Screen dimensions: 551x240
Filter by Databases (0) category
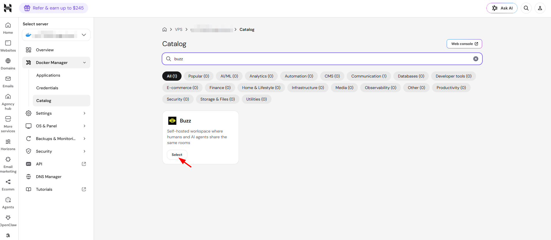[411, 76]
